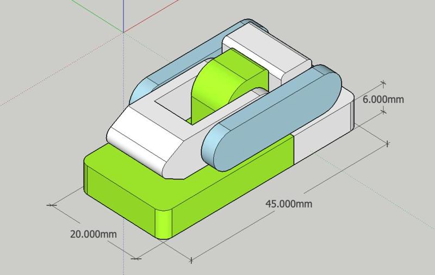
Task: Select the 6.000mm dimension label
Action: coord(383,99)
